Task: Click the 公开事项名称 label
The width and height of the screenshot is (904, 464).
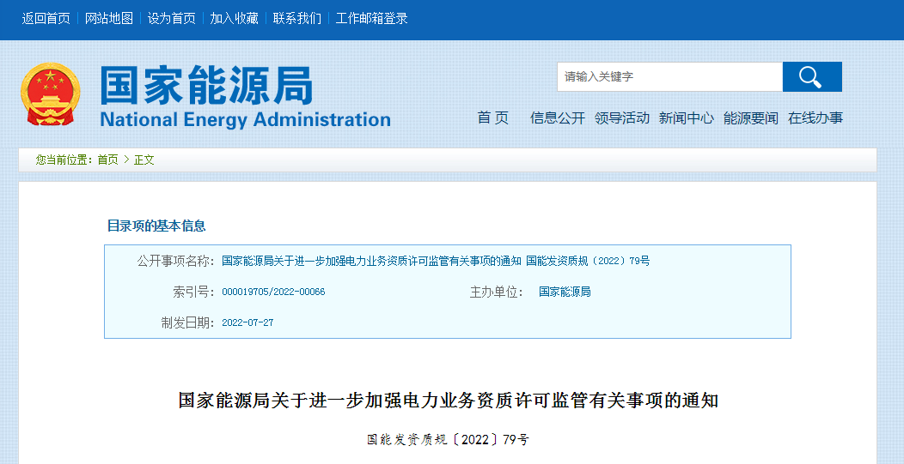Action: 176,261
